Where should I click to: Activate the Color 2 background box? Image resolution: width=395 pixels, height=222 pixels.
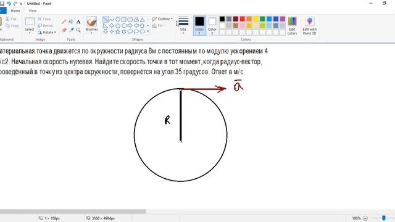212,25
